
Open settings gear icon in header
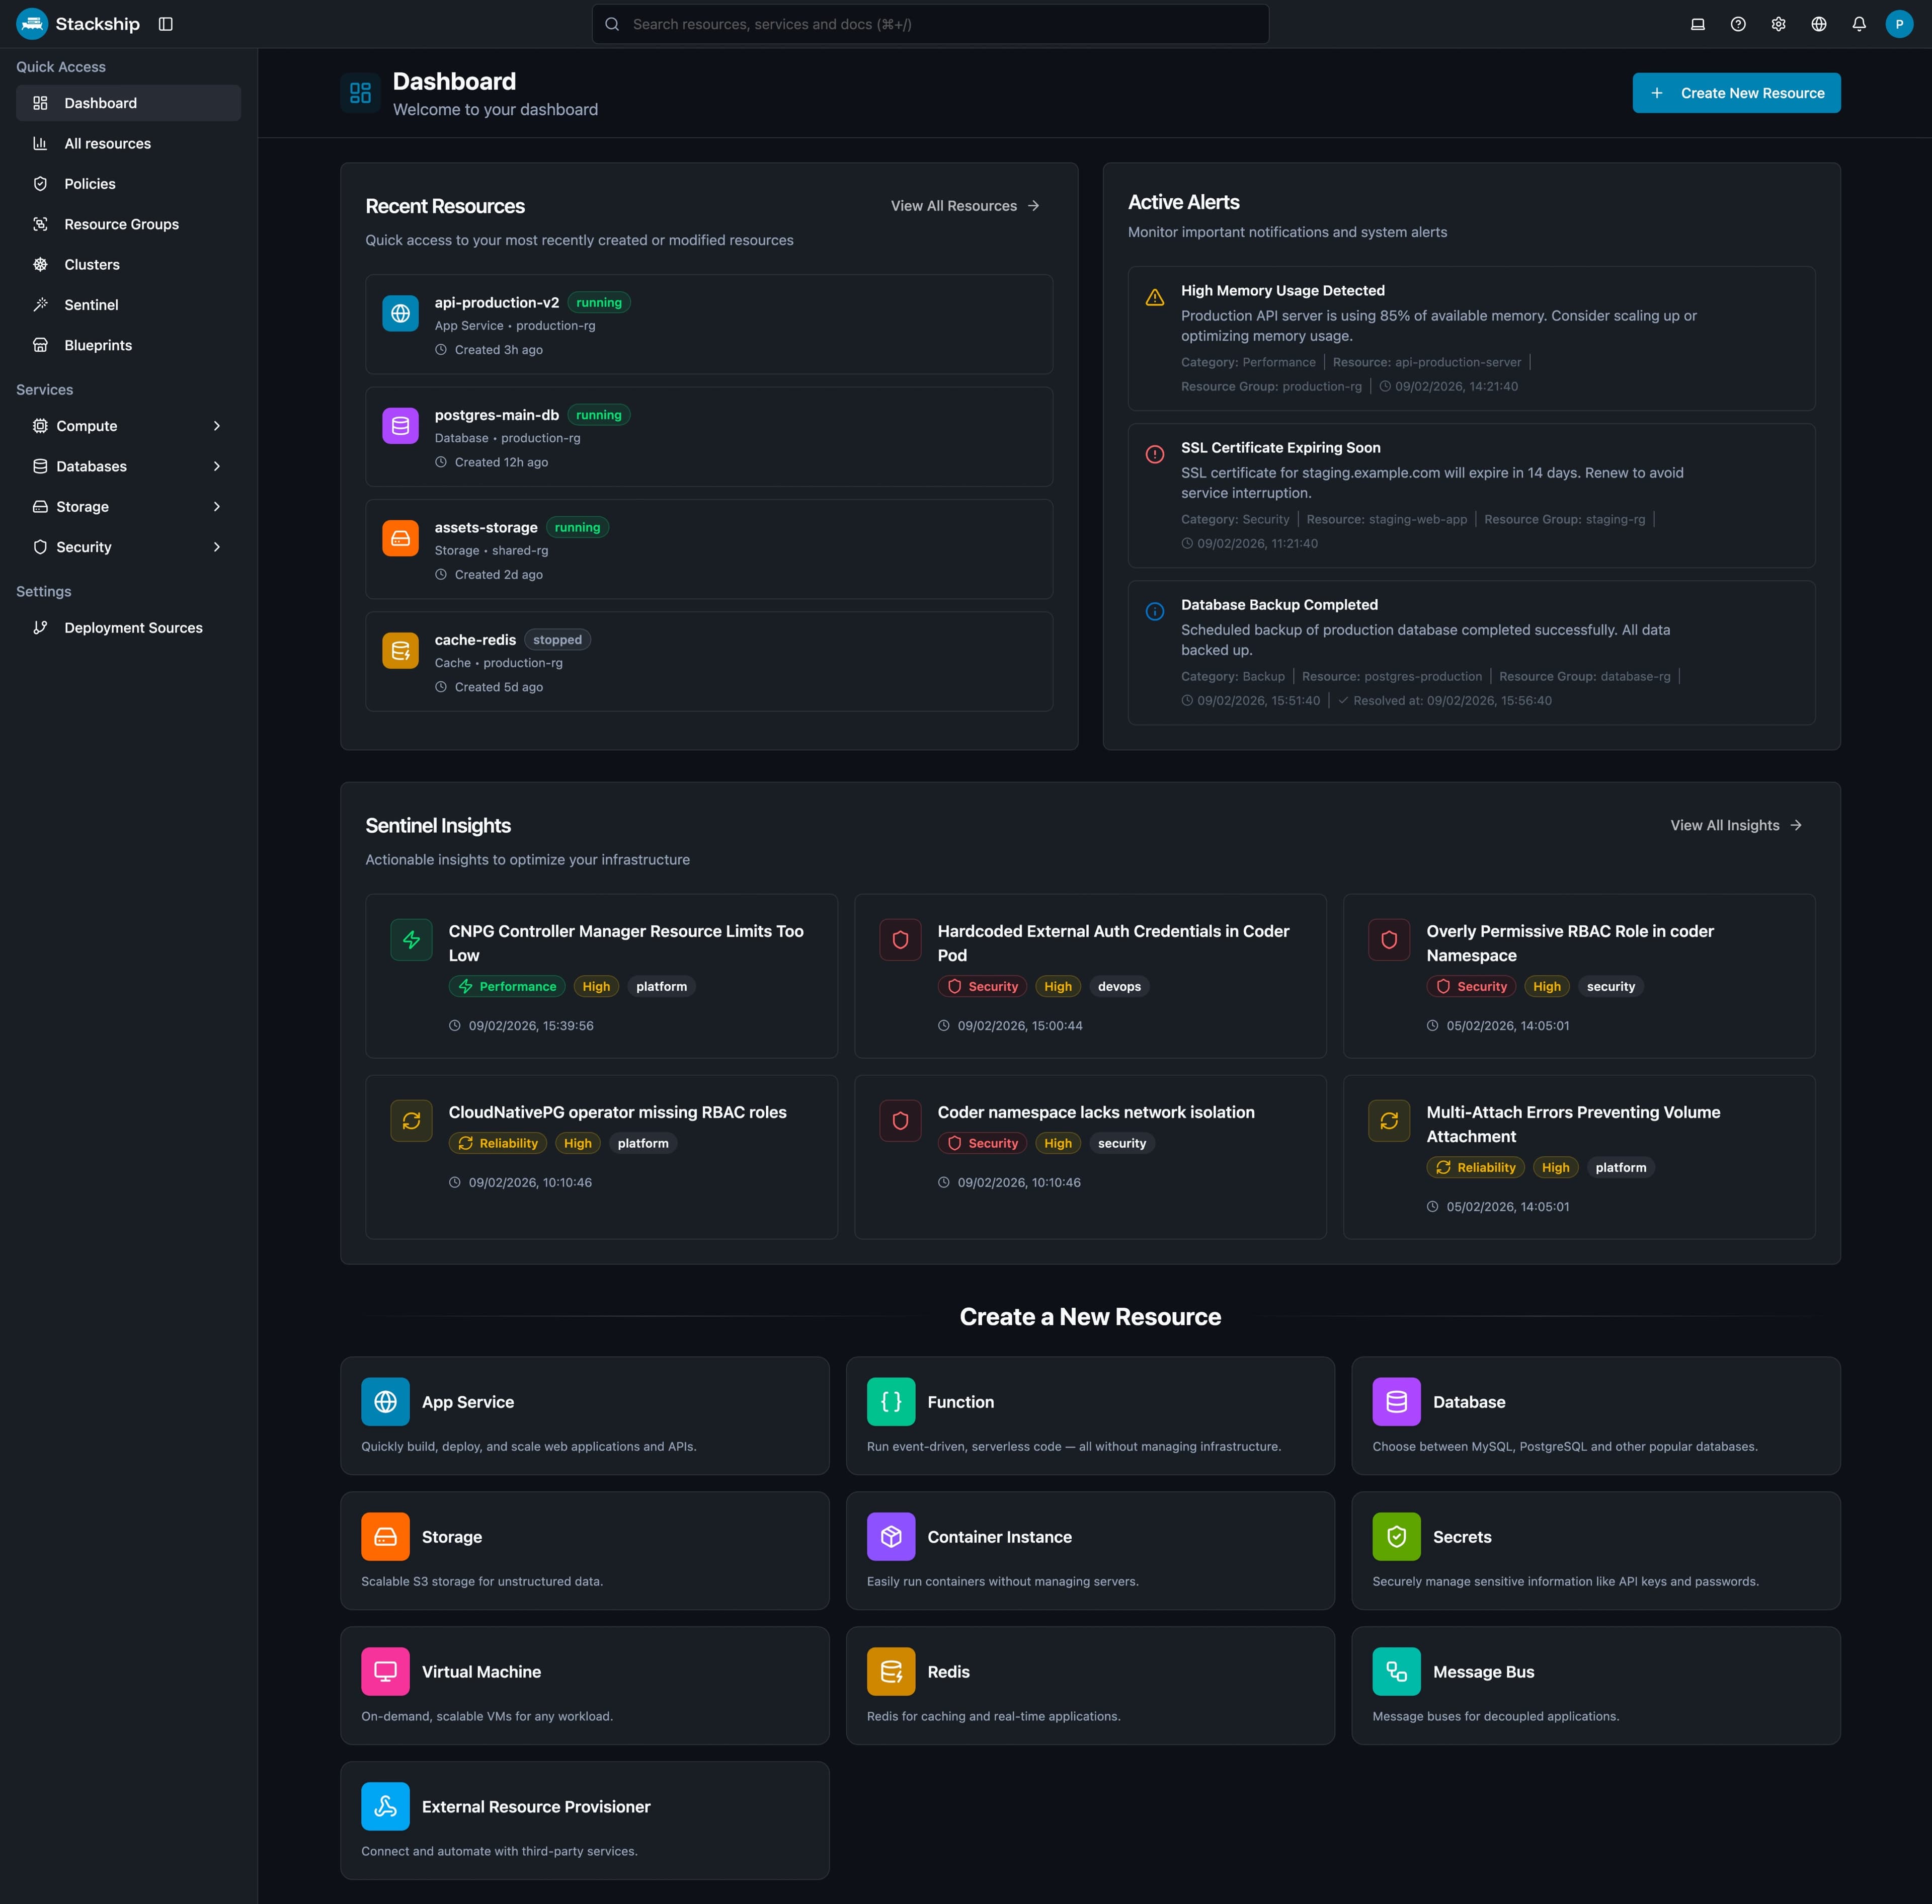coord(1778,24)
